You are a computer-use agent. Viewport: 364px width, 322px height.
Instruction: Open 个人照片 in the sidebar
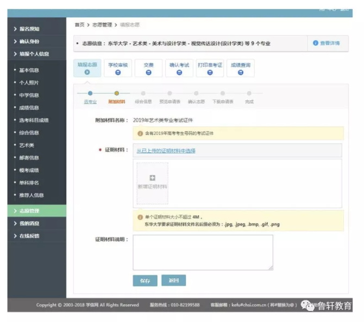(x=29, y=83)
